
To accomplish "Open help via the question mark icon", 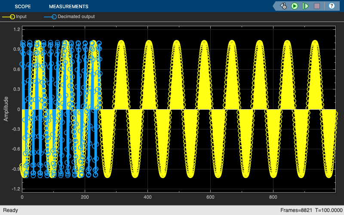I will [x=332, y=6].
